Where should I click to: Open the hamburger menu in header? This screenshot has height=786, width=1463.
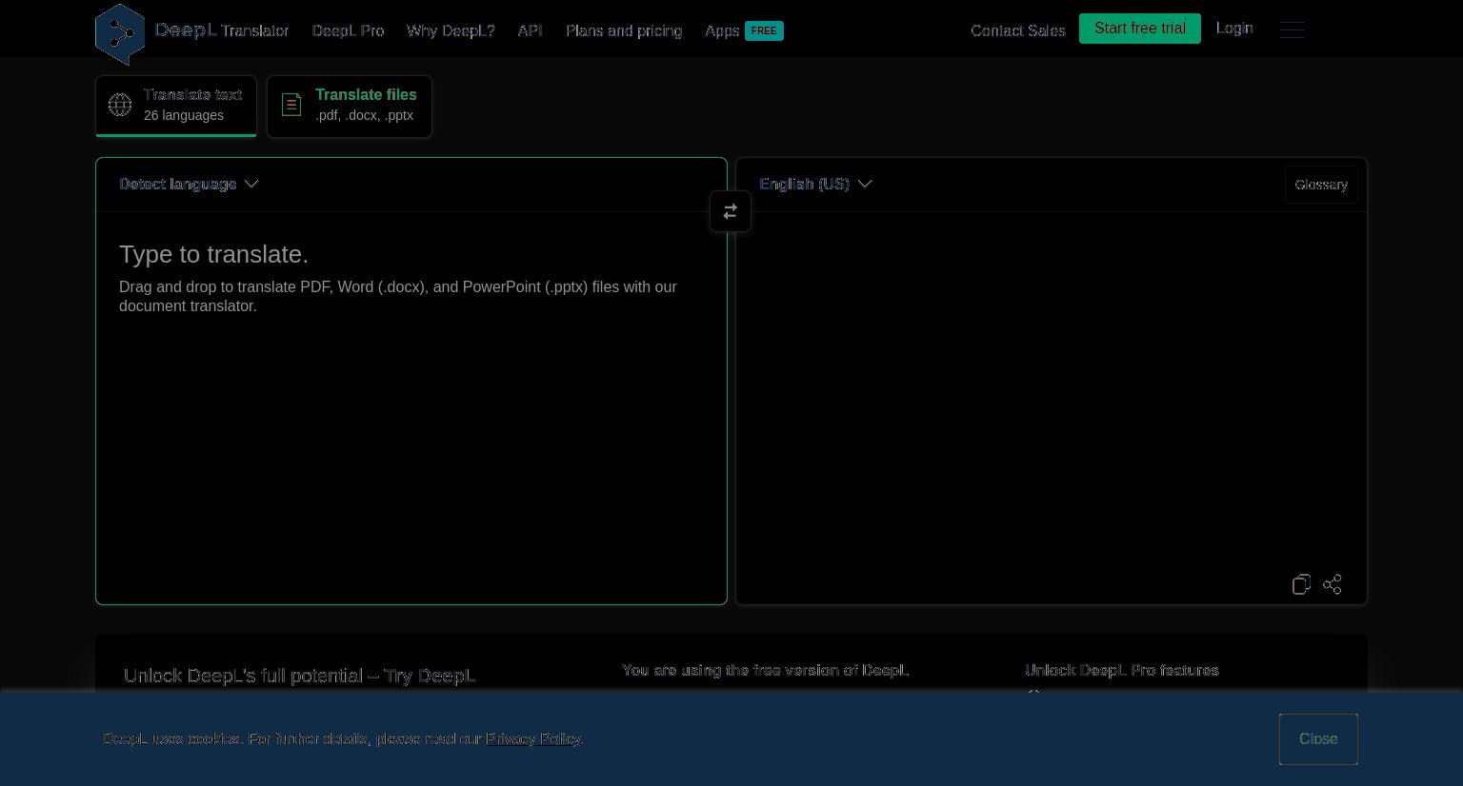tap(1293, 29)
